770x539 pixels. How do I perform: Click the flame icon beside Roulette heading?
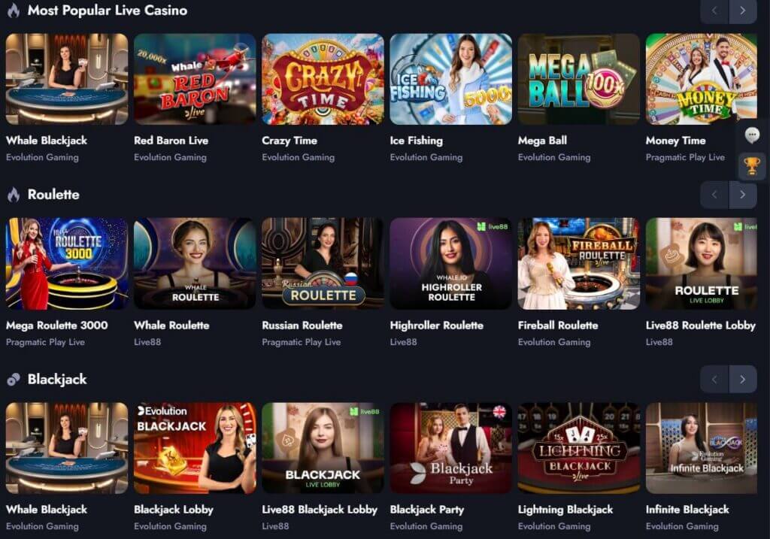(x=14, y=195)
